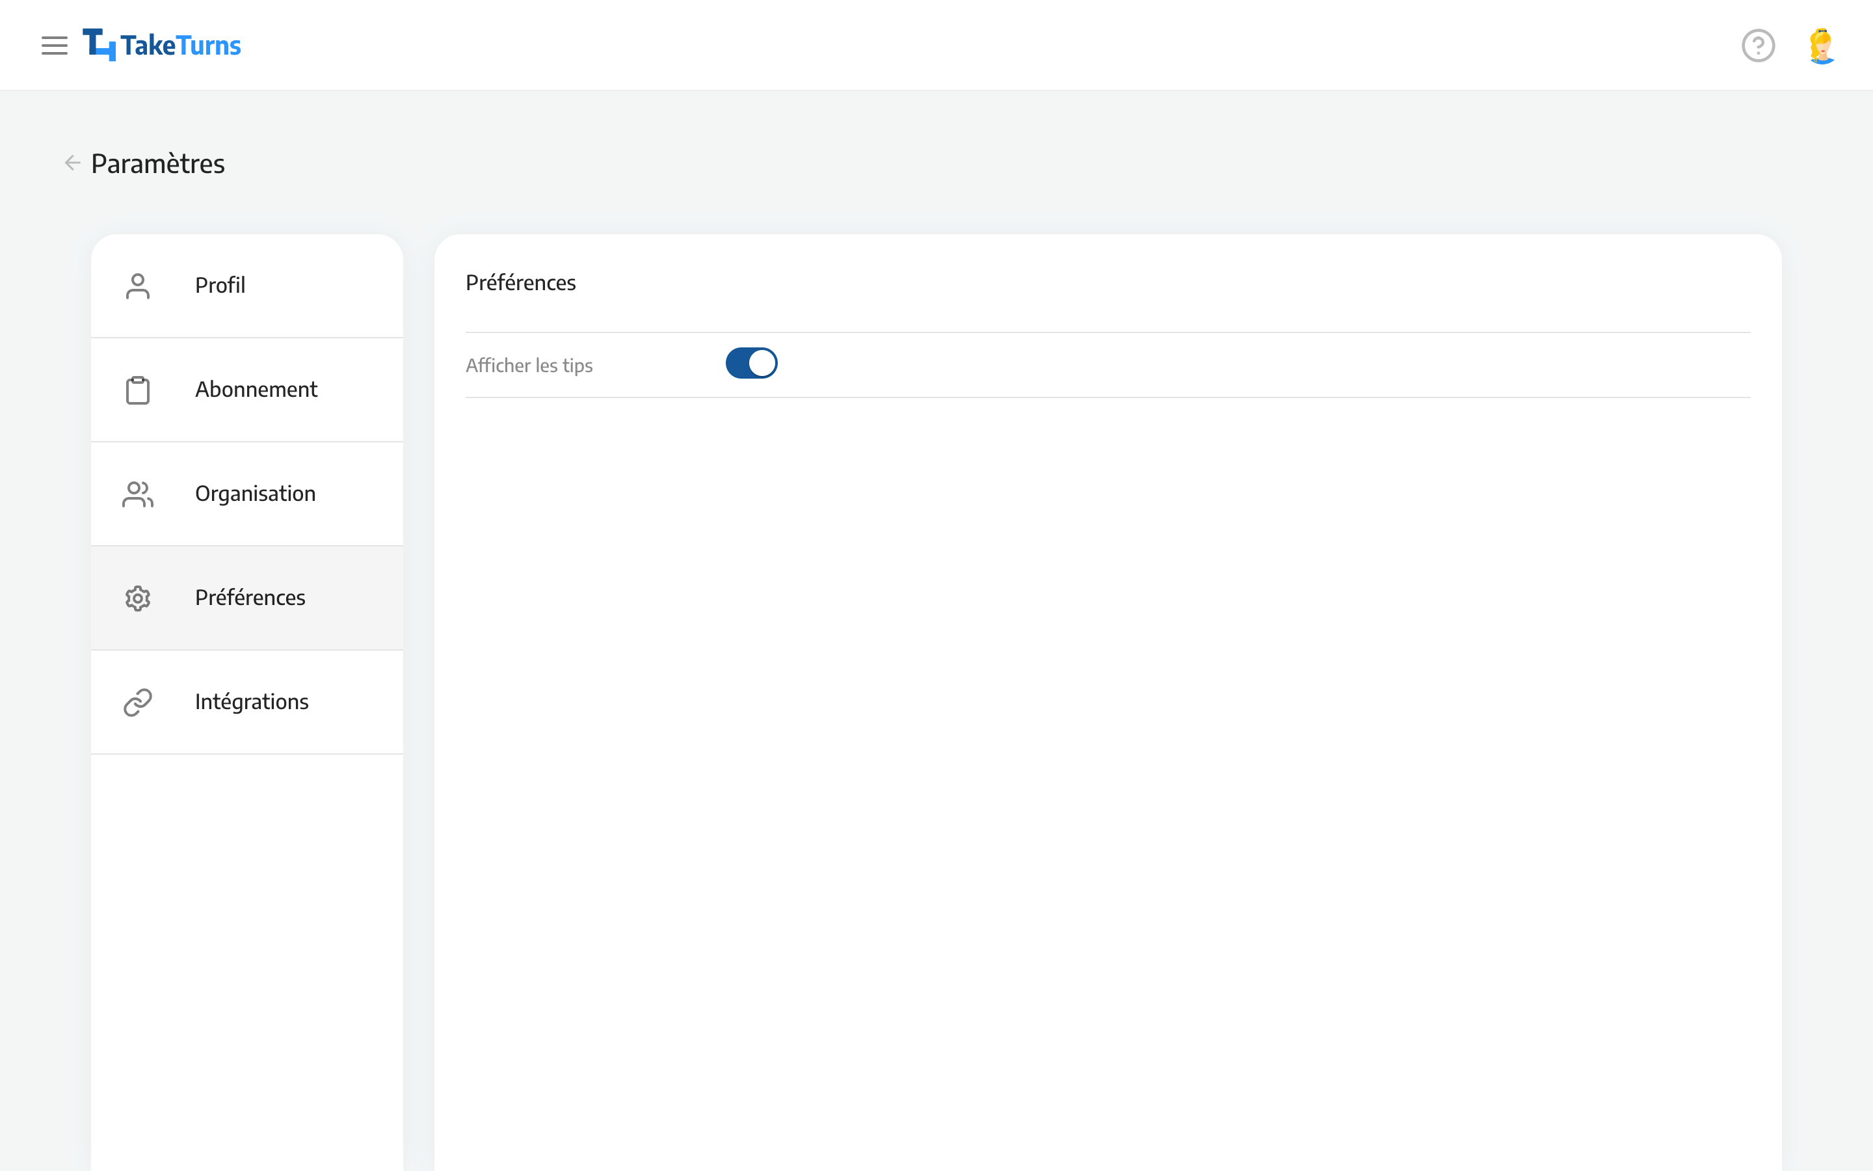Click the Profil navigation icon
Image resolution: width=1873 pixels, height=1171 pixels.
137,285
